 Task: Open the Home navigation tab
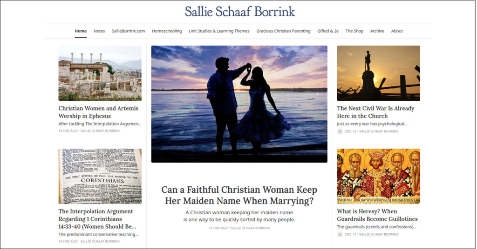click(81, 31)
